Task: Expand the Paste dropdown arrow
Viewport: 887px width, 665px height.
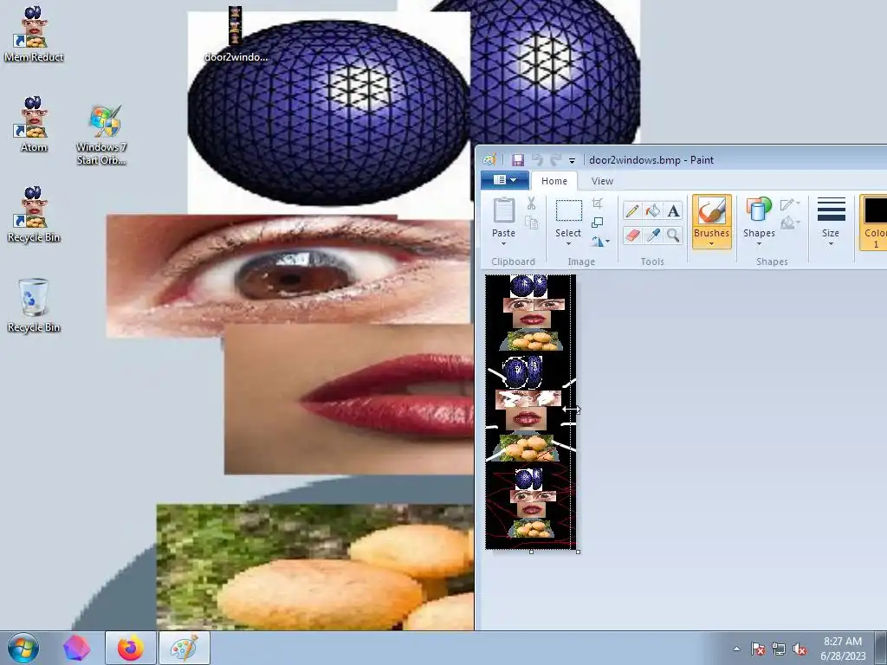Action: (503, 244)
